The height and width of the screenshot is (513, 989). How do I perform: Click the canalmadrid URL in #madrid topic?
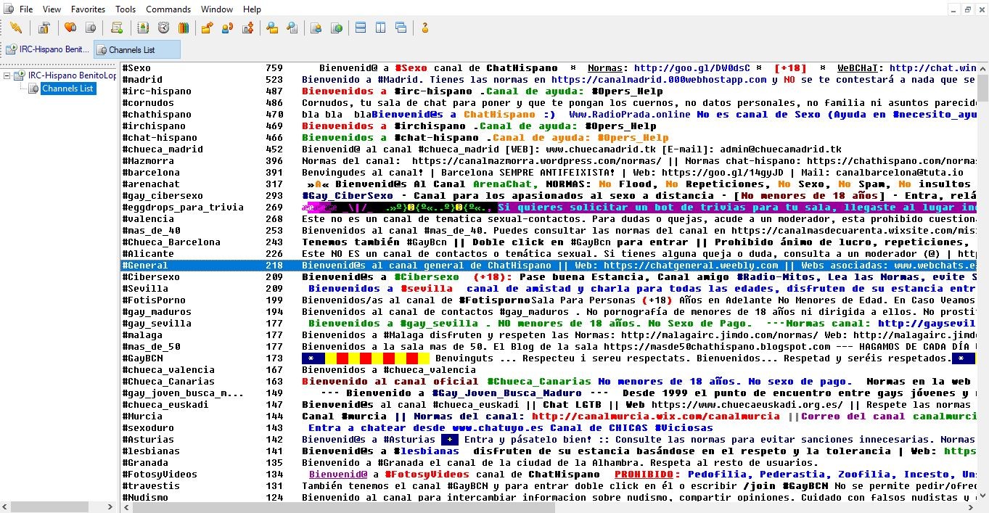[x=658, y=80]
